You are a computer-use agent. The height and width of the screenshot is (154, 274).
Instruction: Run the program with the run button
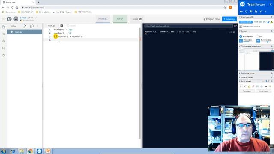coord(120,19)
